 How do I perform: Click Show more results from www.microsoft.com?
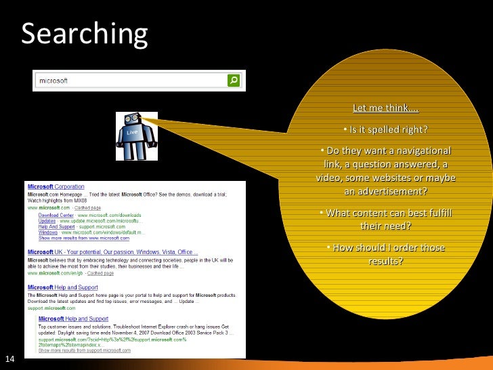pos(84,238)
